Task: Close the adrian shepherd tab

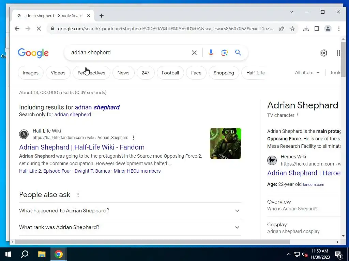Action: [89, 16]
